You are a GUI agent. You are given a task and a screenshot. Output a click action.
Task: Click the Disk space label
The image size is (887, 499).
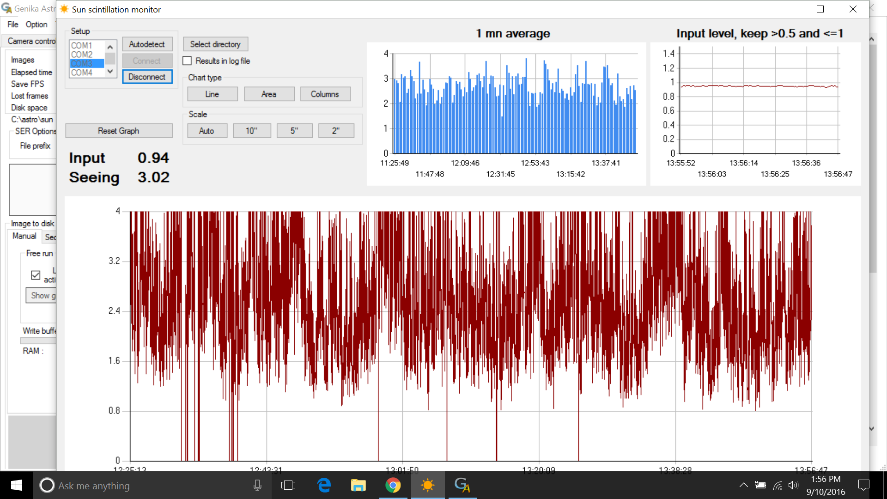29,108
